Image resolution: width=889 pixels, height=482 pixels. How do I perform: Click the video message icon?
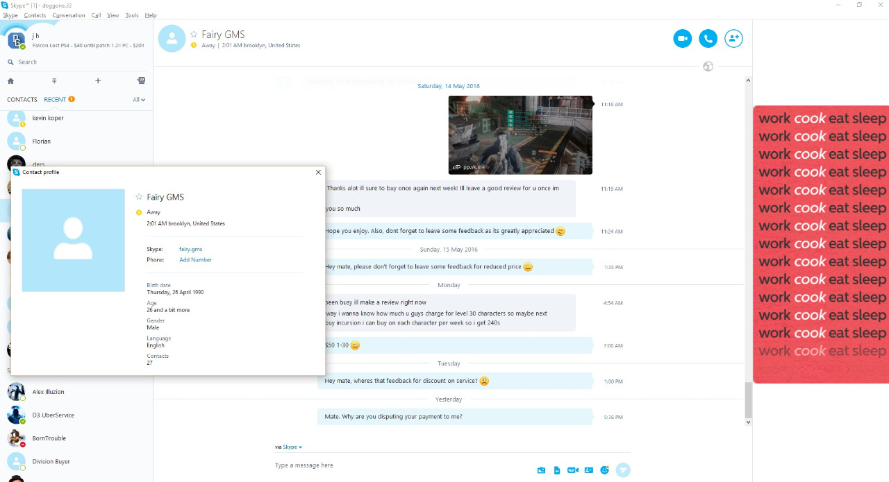573,470
